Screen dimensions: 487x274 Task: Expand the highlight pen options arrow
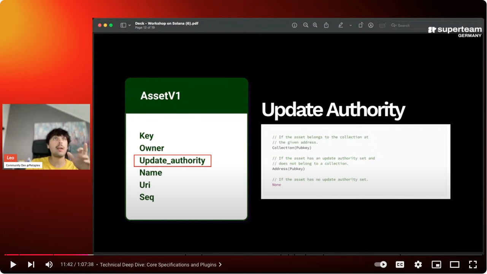[350, 25]
